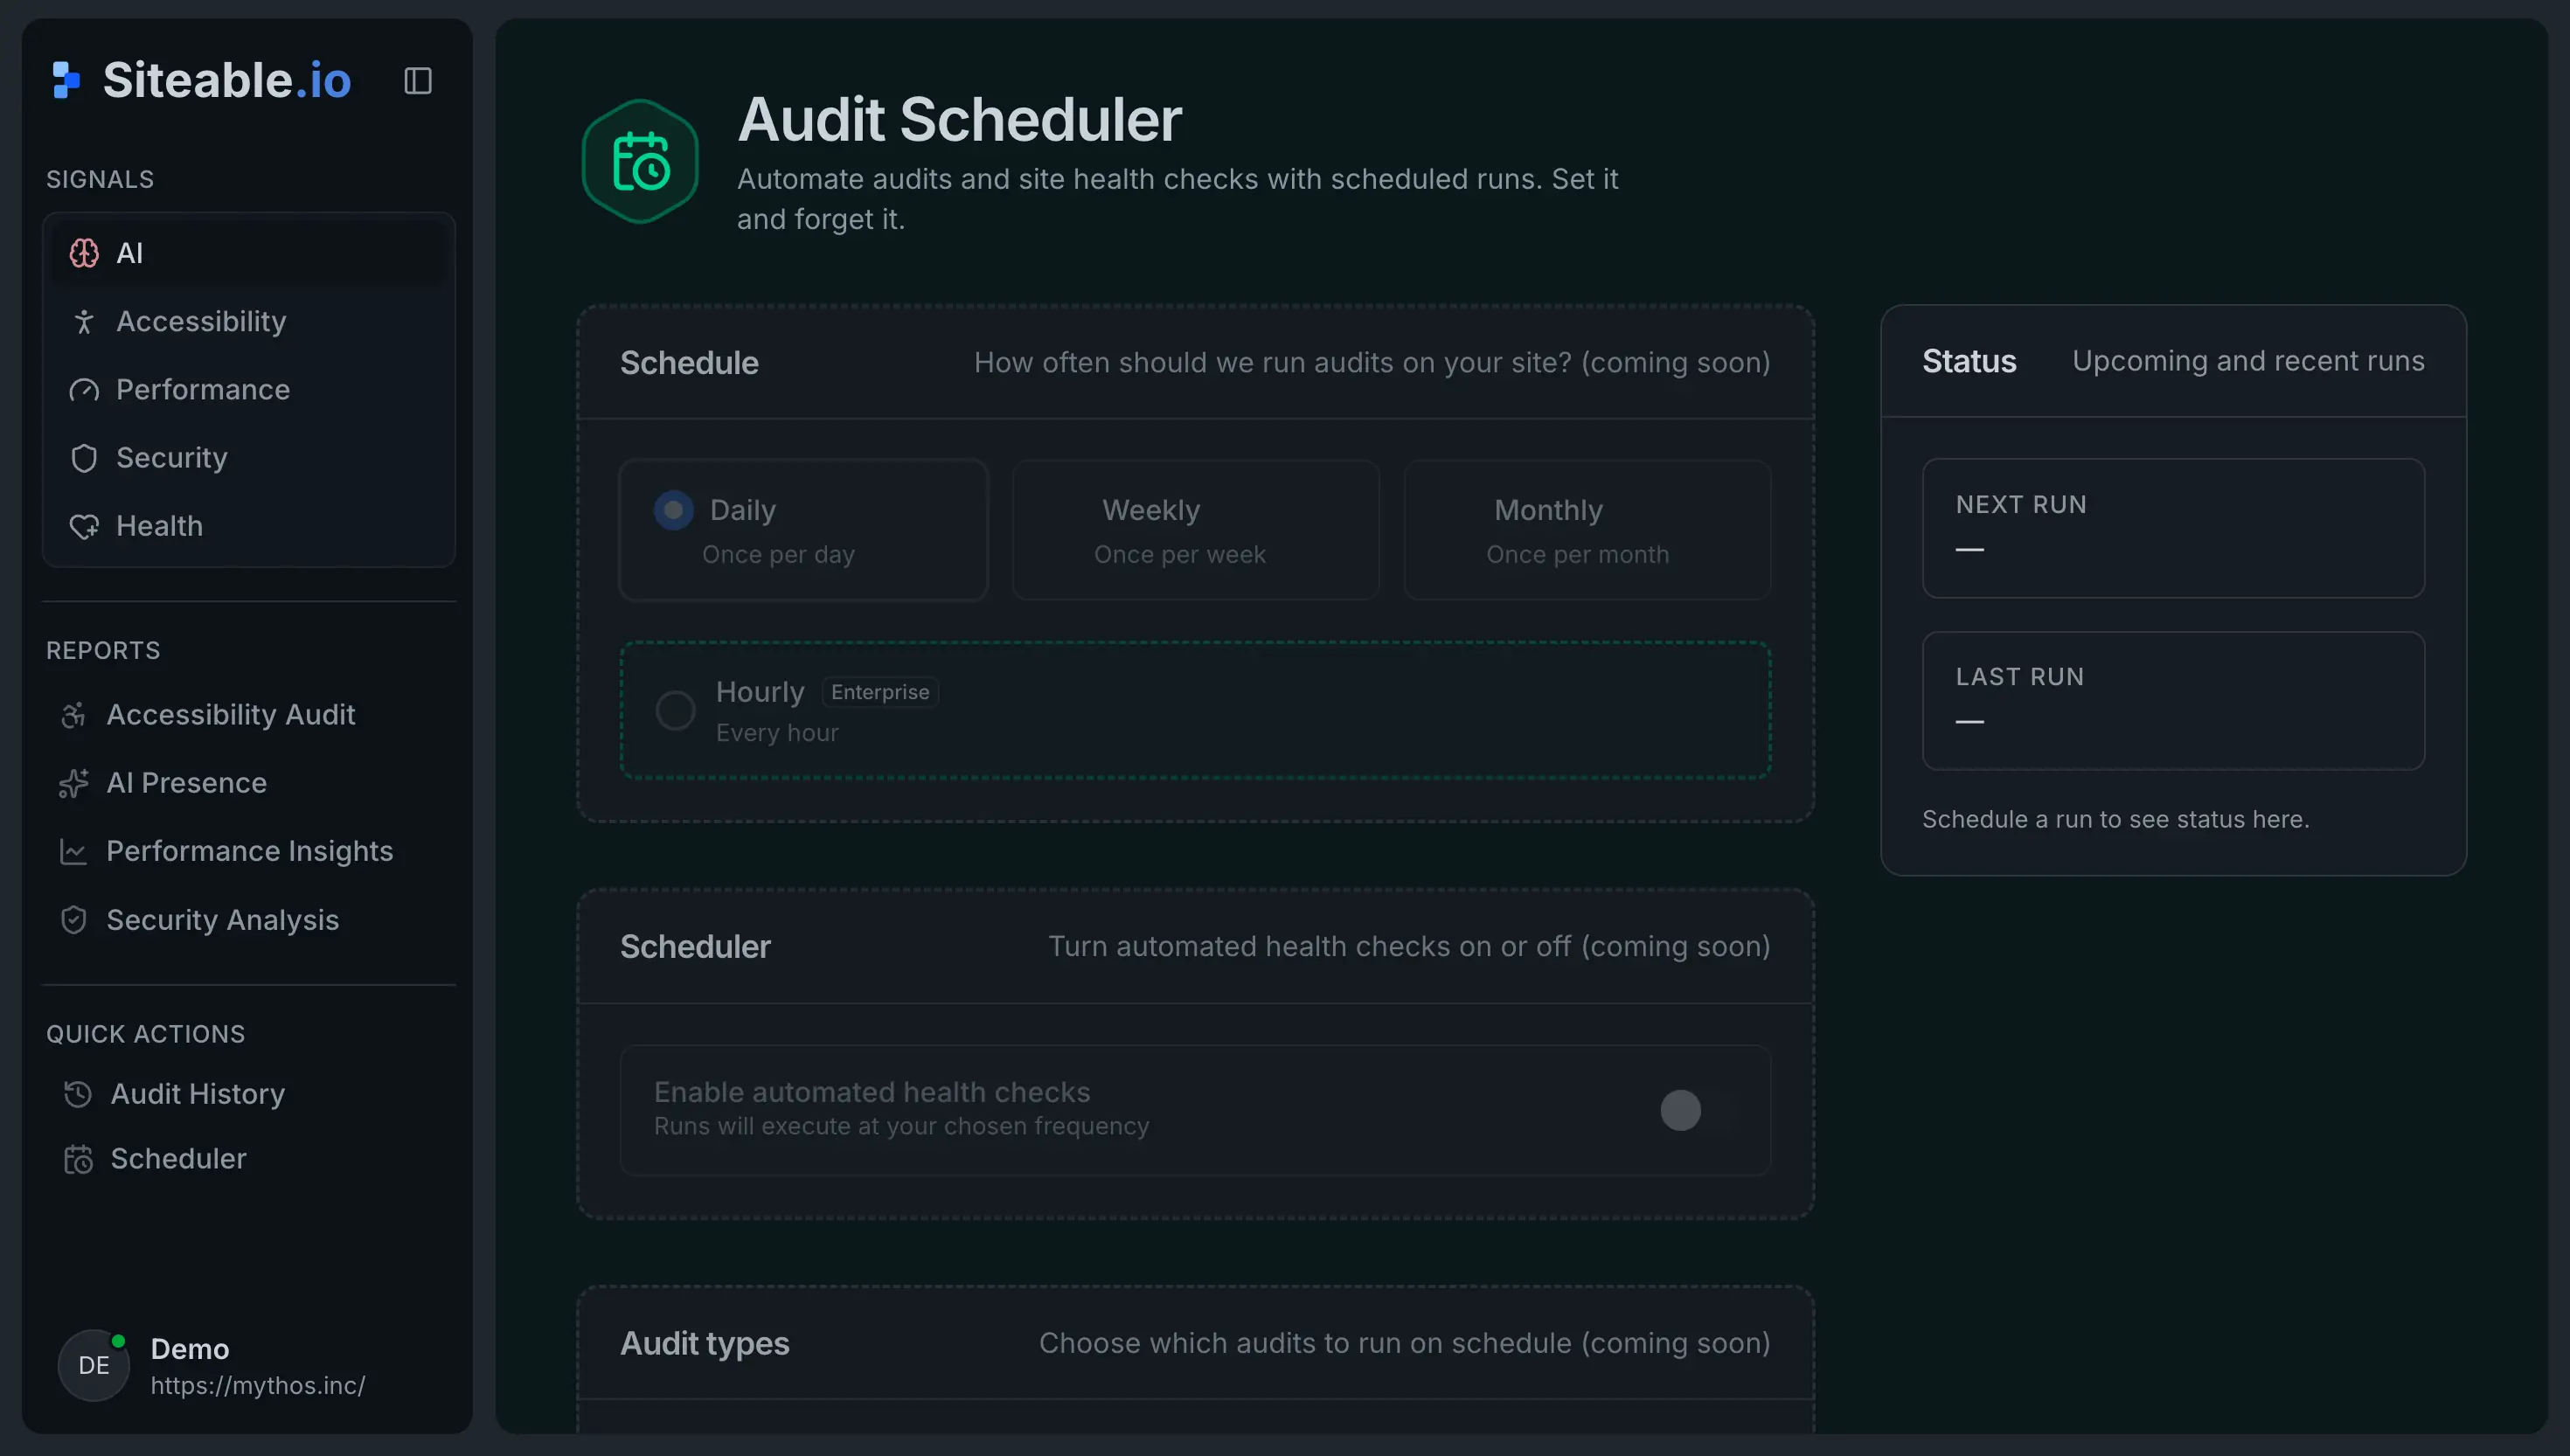This screenshot has height=1456, width=2570.
Task: Click the Audit Scheduler hexagon header icon
Action: (640, 161)
